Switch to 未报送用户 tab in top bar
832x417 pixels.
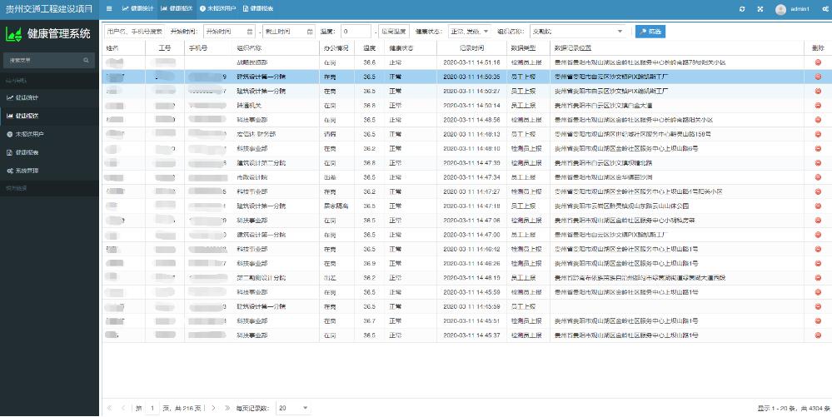[x=217, y=9]
